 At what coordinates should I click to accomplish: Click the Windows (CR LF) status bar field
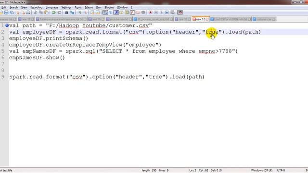tap(262, 170)
